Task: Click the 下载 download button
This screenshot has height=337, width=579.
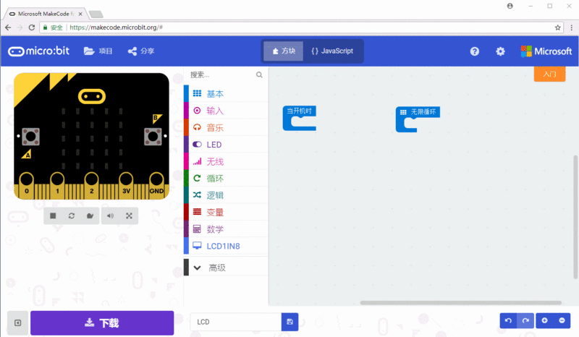Action: pos(102,323)
